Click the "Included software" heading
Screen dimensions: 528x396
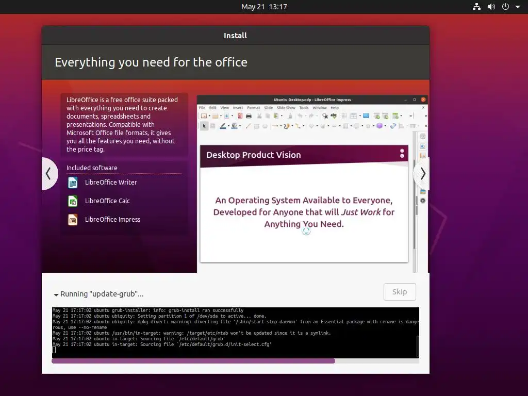[x=92, y=168]
